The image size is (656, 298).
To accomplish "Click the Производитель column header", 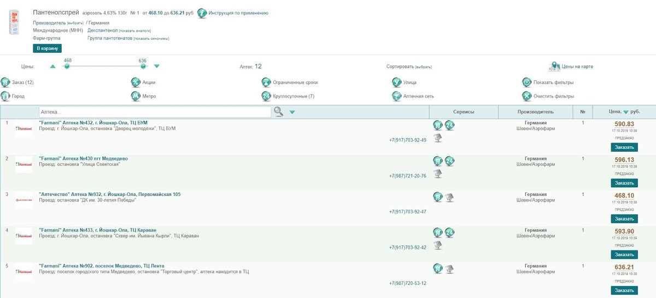I will click(536, 112).
